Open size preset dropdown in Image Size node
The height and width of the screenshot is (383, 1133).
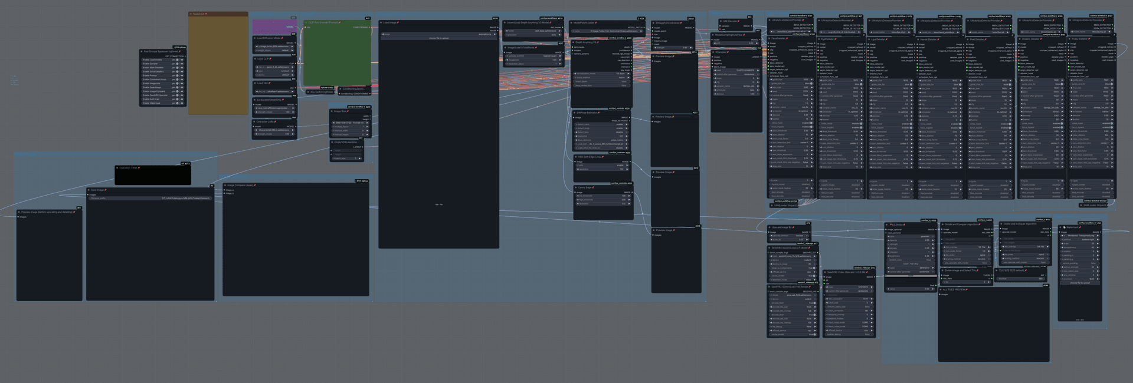[350, 123]
